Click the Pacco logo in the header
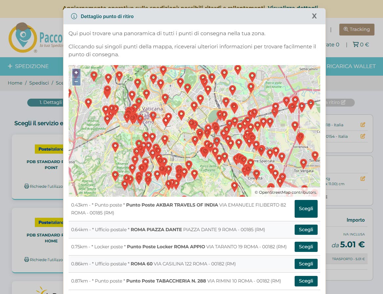 tap(36, 37)
